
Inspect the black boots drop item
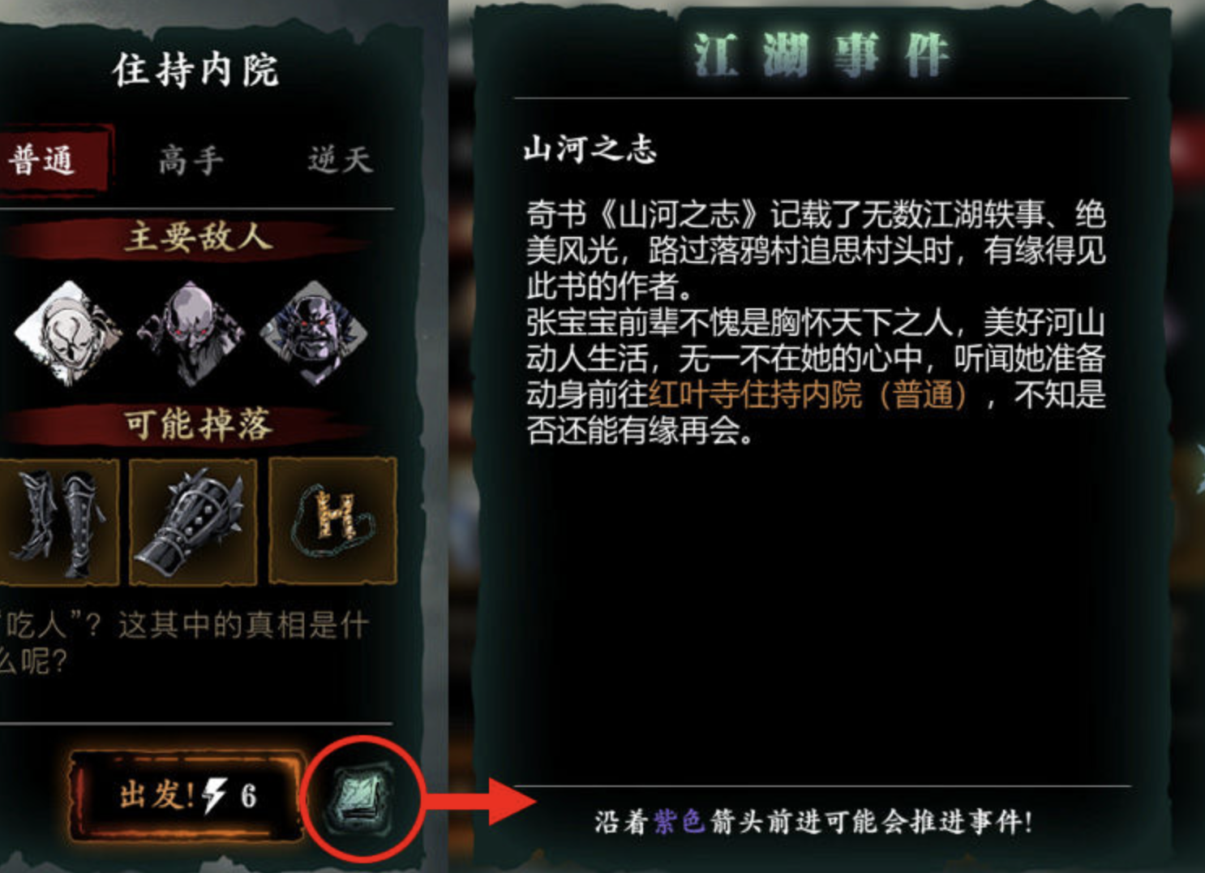(57, 521)
